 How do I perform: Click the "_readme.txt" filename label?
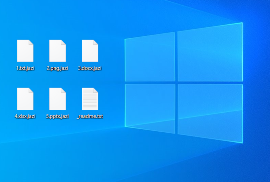(90, 116)
